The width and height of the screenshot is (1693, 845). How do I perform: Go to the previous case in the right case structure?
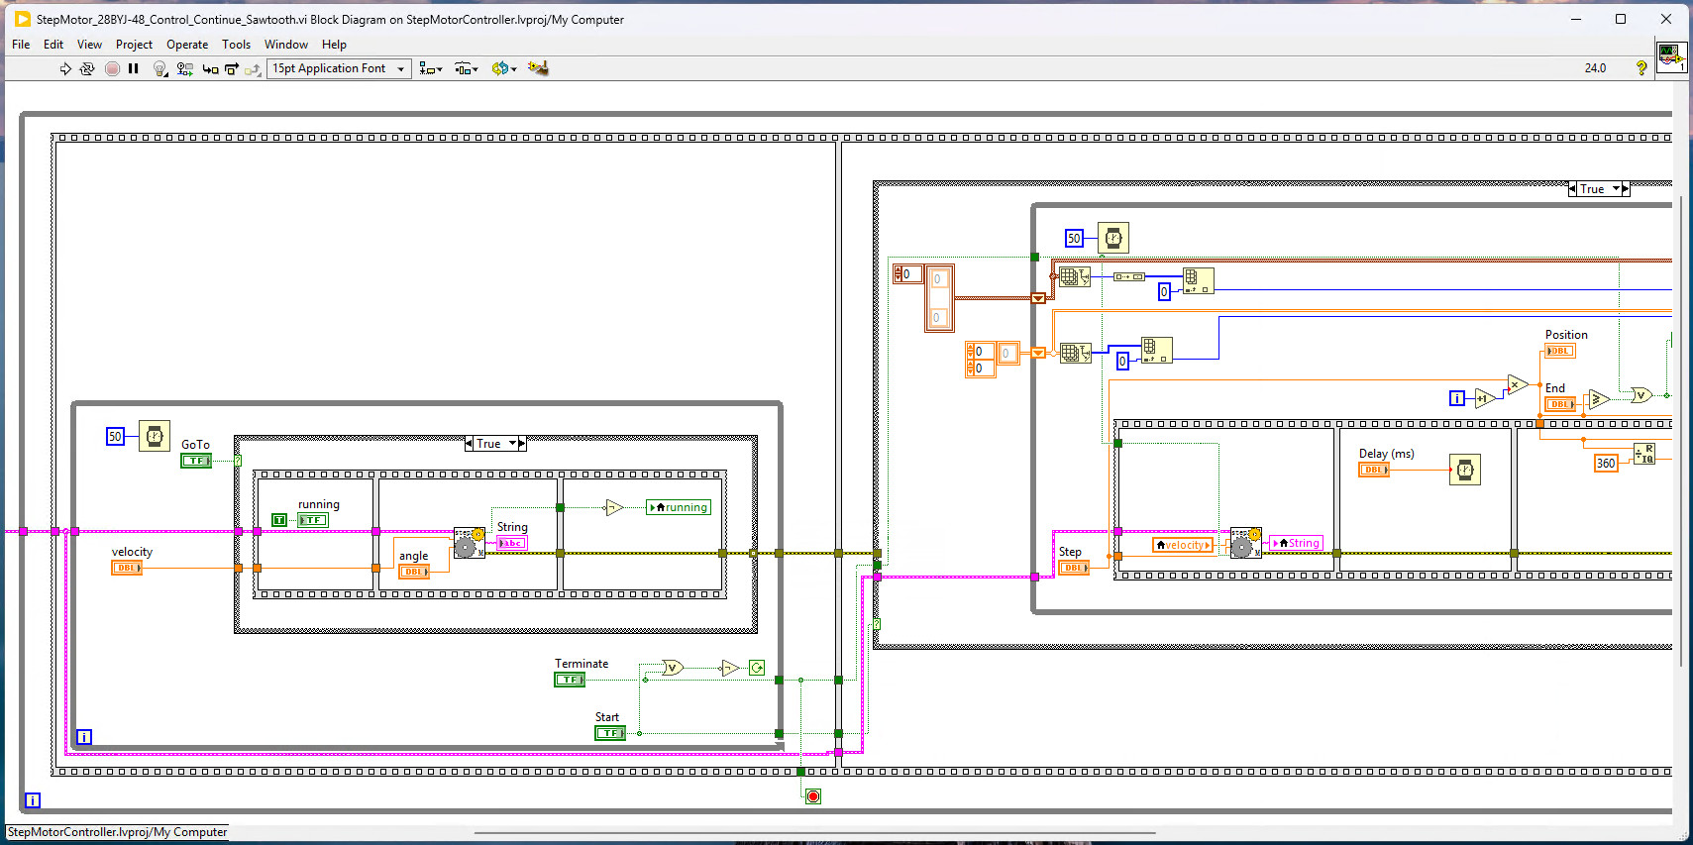point(1572,189)
